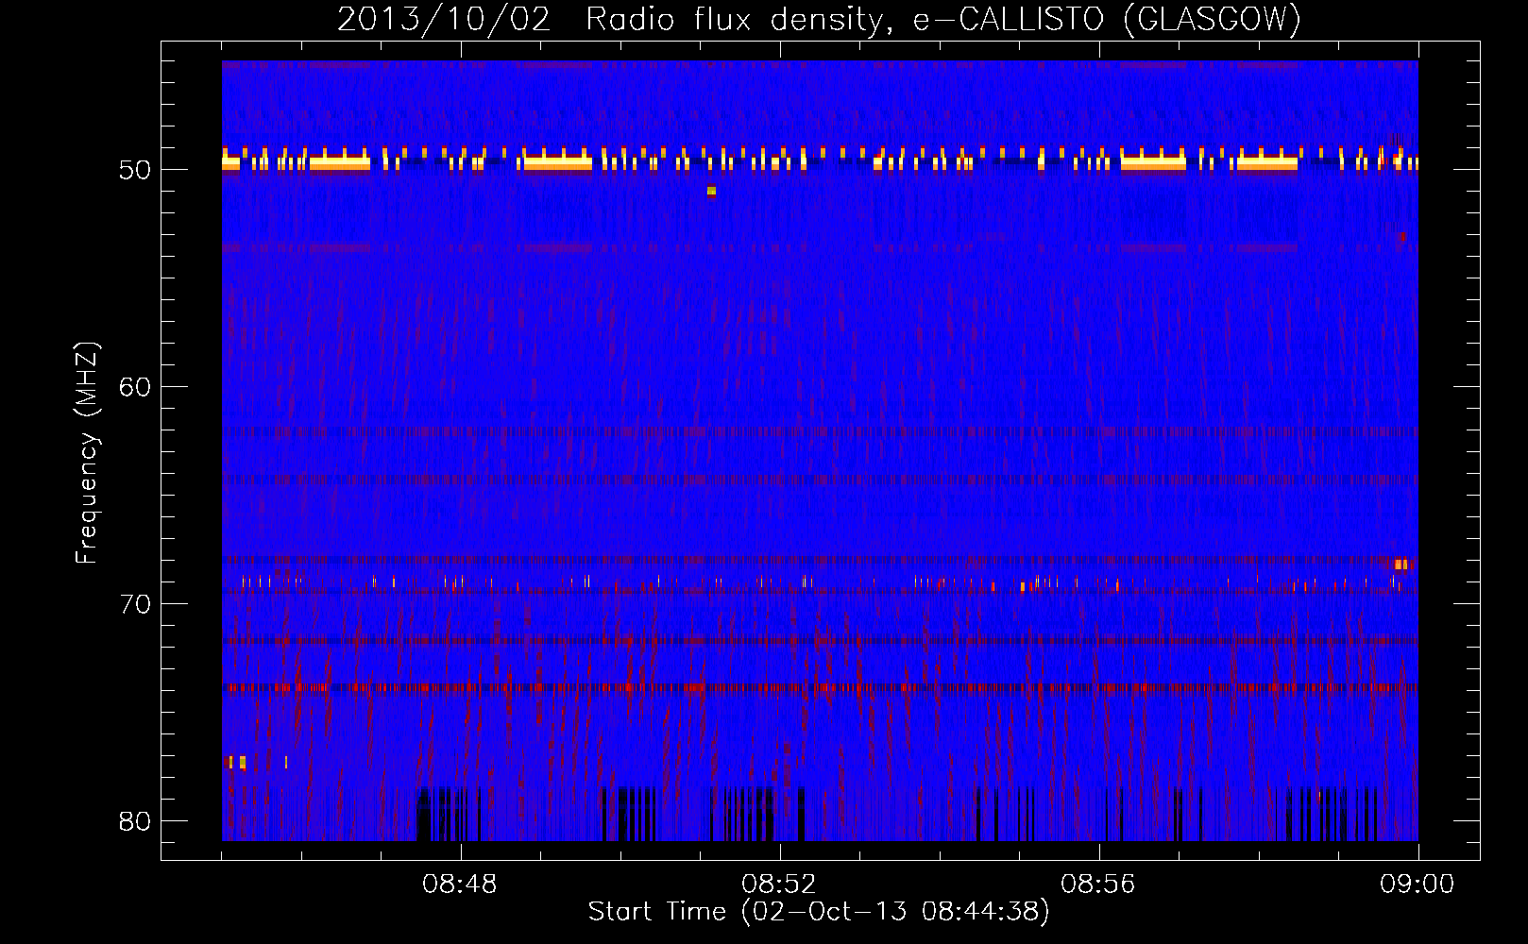Click the bright yellow interference band near 50 MHz
This screenshot has height=944, width=1528.
tap(820, 160)
